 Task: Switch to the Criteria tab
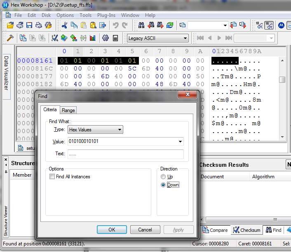50,110
